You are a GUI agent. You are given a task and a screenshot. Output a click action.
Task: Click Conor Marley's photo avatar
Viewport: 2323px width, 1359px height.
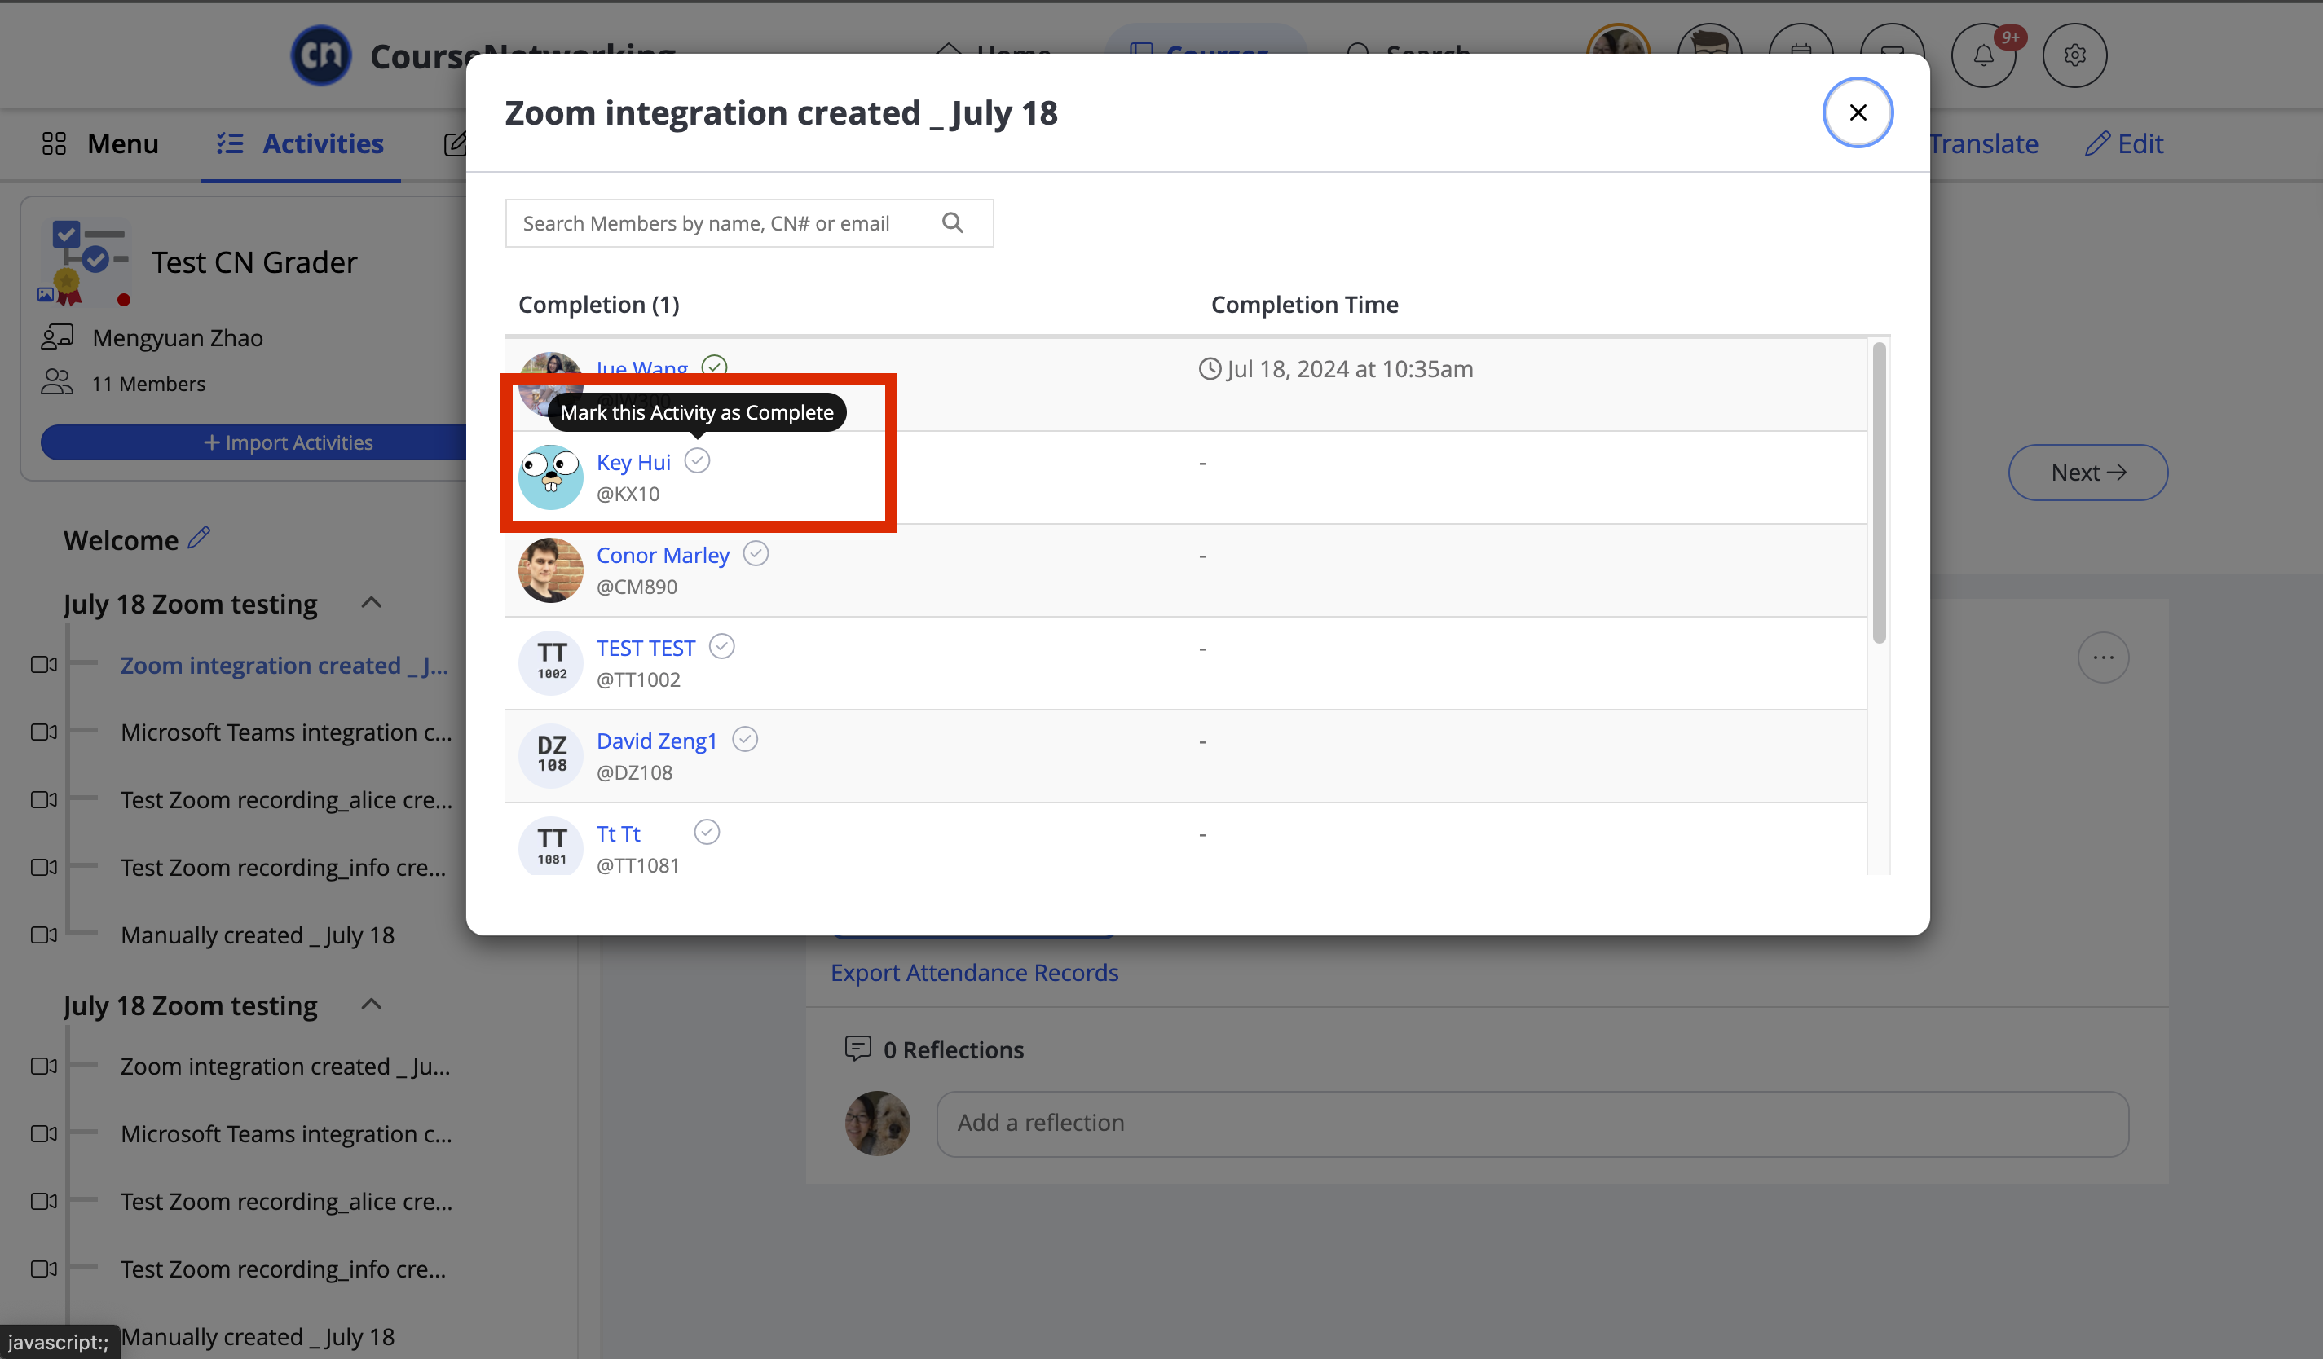tap(550, 570)
